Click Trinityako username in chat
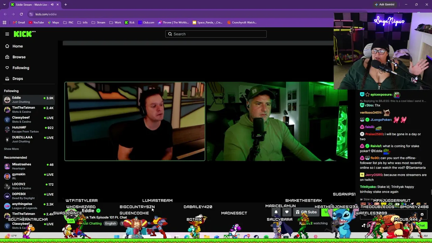 [x=368, y=187]
